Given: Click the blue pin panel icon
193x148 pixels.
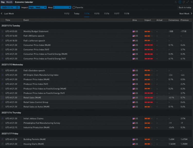Looking at the screenshot, I should pyautogui.click(x=180, y=2).
